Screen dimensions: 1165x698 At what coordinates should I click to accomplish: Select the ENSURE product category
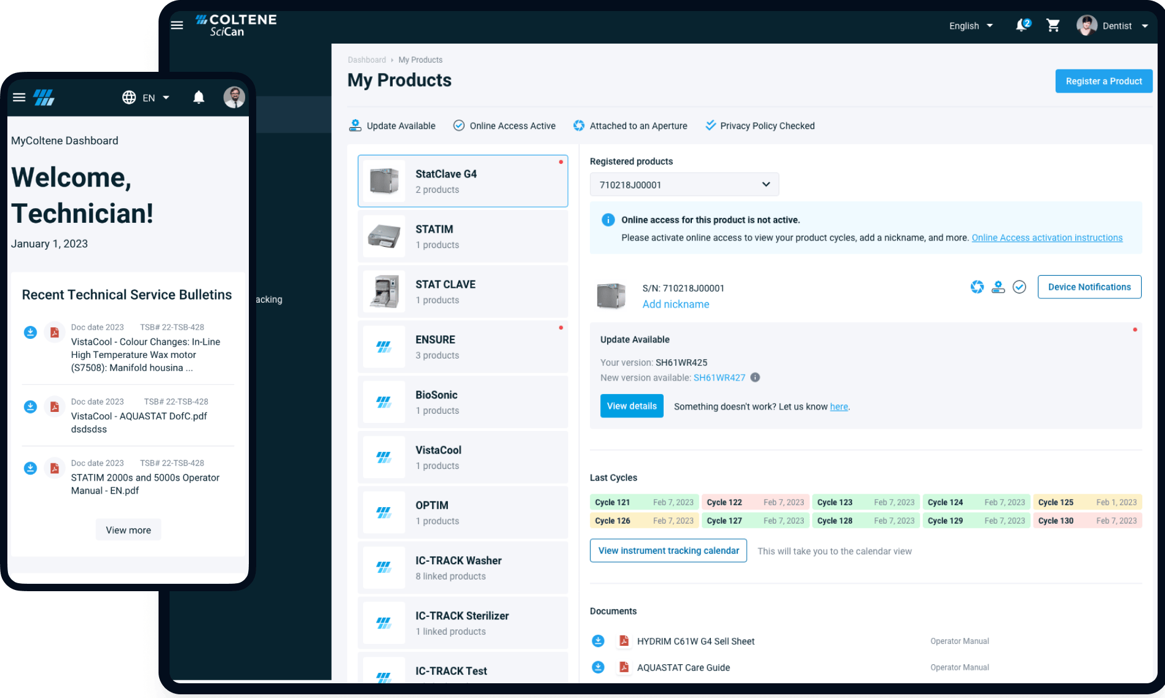tap(463, 347)
